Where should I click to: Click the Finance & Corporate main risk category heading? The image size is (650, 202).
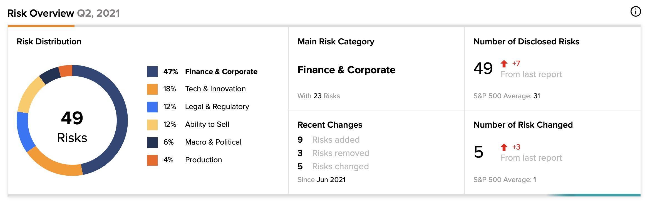(x=346, y=70)
